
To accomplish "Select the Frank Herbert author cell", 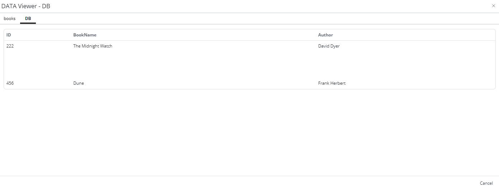I will pos(331,83).
